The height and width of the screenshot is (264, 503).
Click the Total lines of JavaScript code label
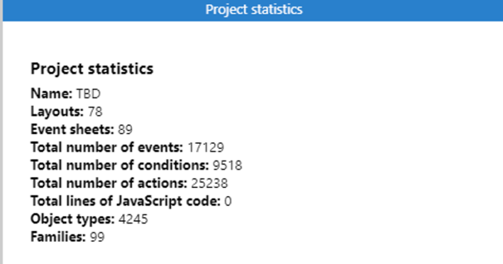(126, 201)
